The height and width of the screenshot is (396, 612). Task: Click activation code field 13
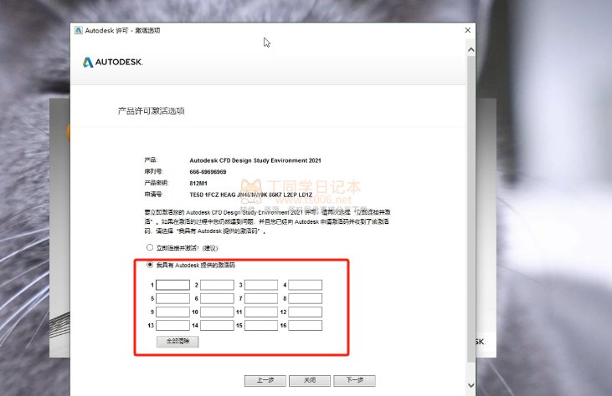click(x=173, y=325)
